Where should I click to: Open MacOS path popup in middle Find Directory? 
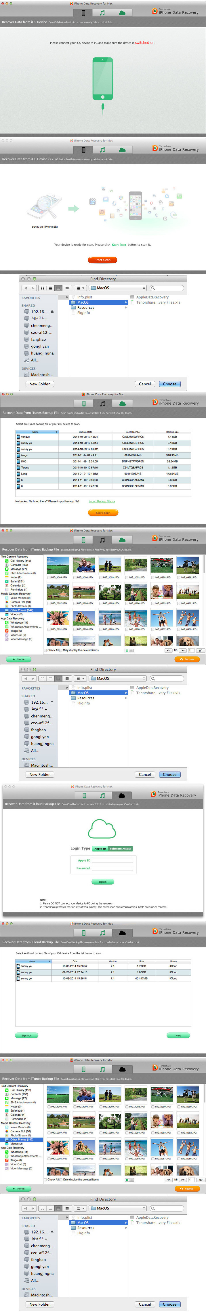coord(118,678)
